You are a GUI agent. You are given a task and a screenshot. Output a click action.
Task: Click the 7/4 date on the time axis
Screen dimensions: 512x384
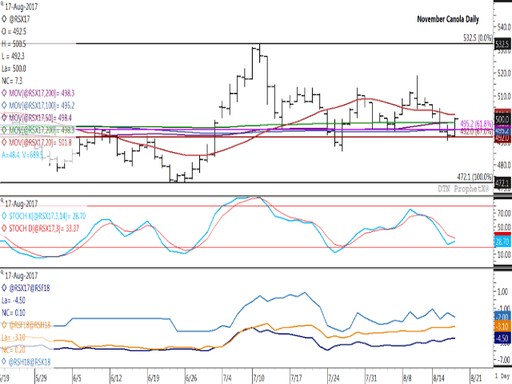pyautogui.click(x=227, y=378)
